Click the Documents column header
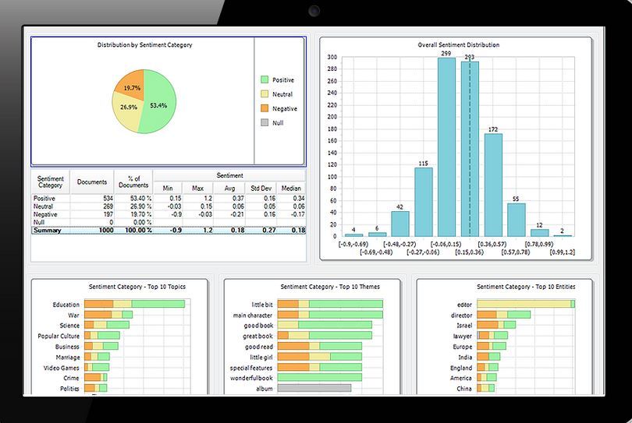This screenshot has width=632, height=423. 92,182
